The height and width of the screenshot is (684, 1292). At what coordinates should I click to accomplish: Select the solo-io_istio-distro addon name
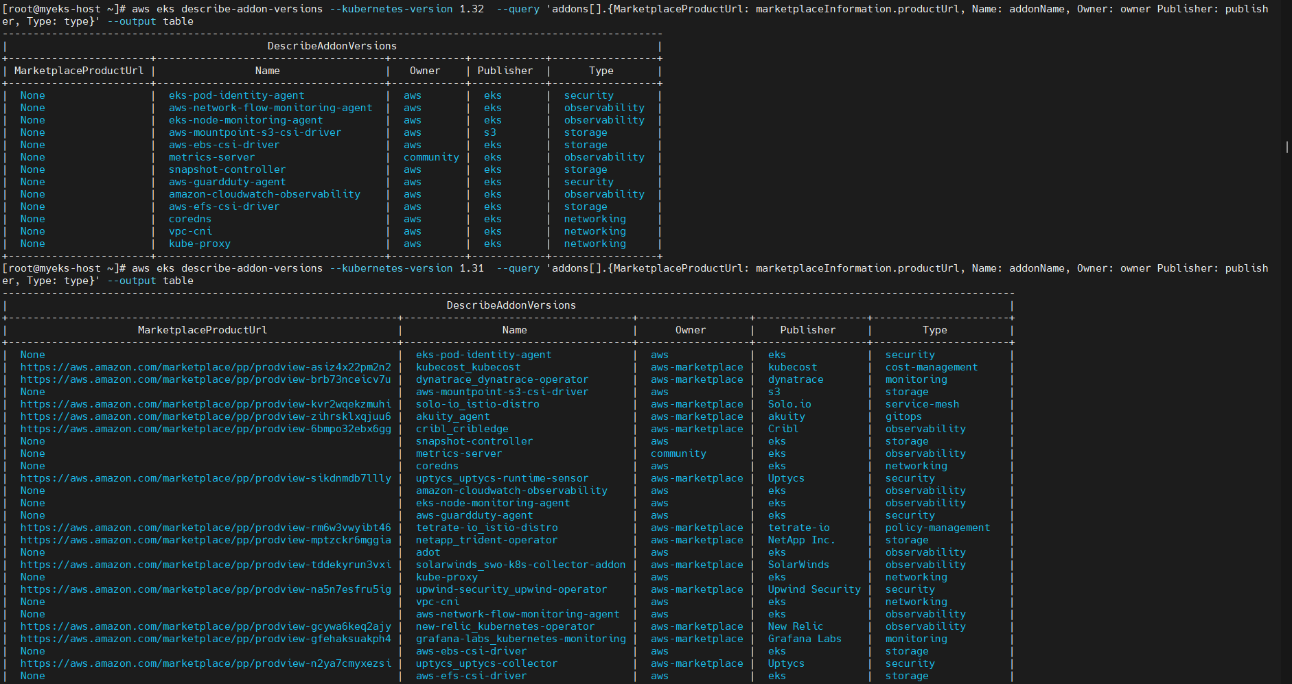click(477, 404)
